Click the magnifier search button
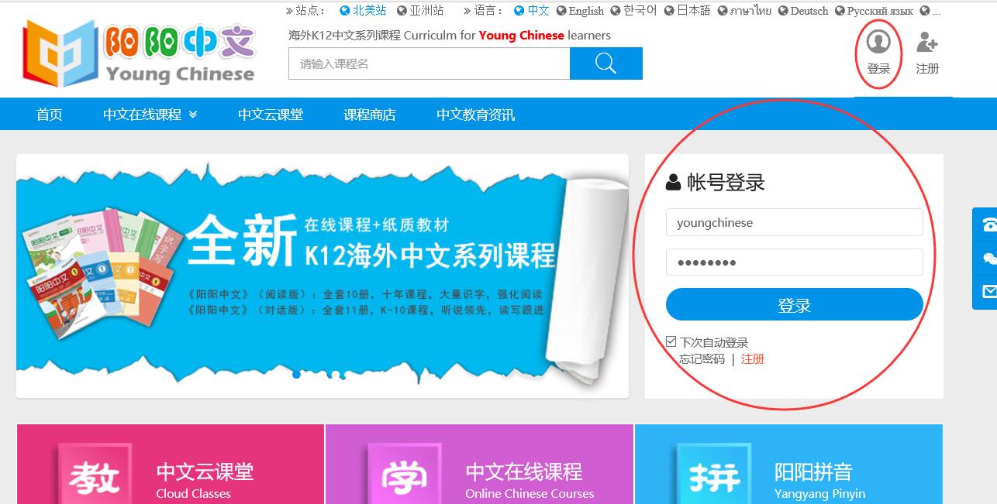The width and height of the screenshot is (997, 504). pyautogui.click(x=605, y=63)
